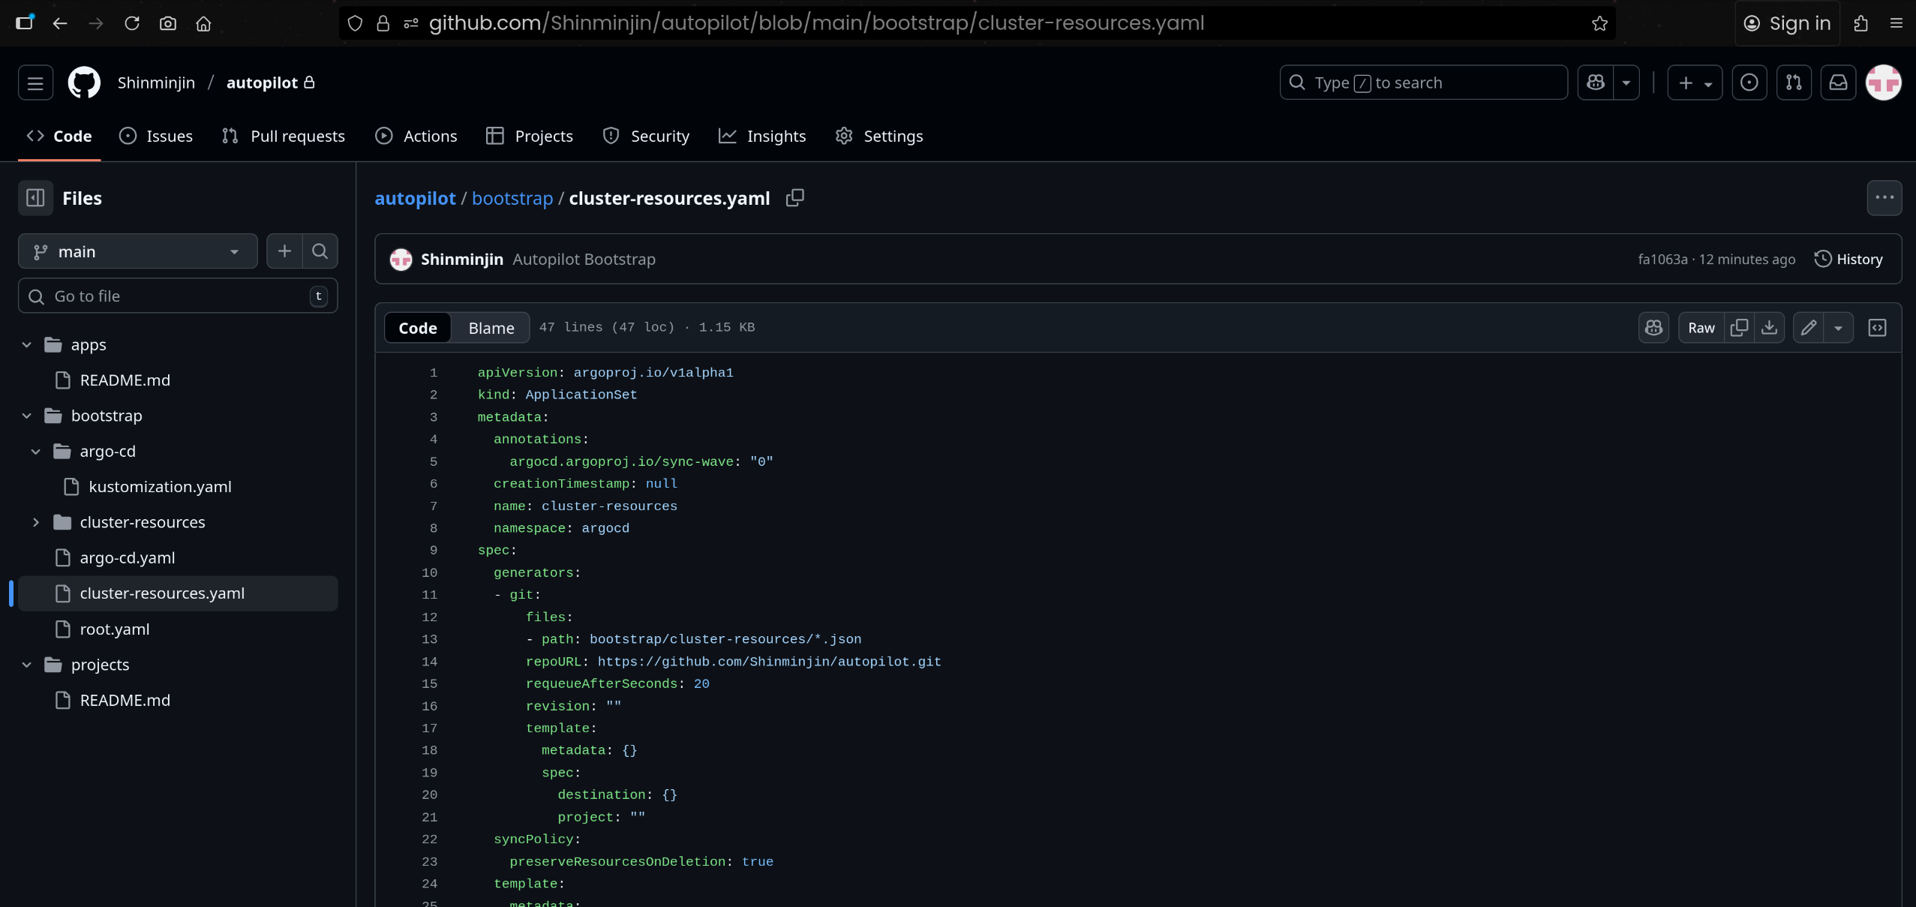Download the raw file
The image size is (1916, 907).
1769,328
